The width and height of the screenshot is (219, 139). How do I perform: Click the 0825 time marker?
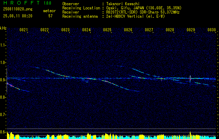(107, 30)
